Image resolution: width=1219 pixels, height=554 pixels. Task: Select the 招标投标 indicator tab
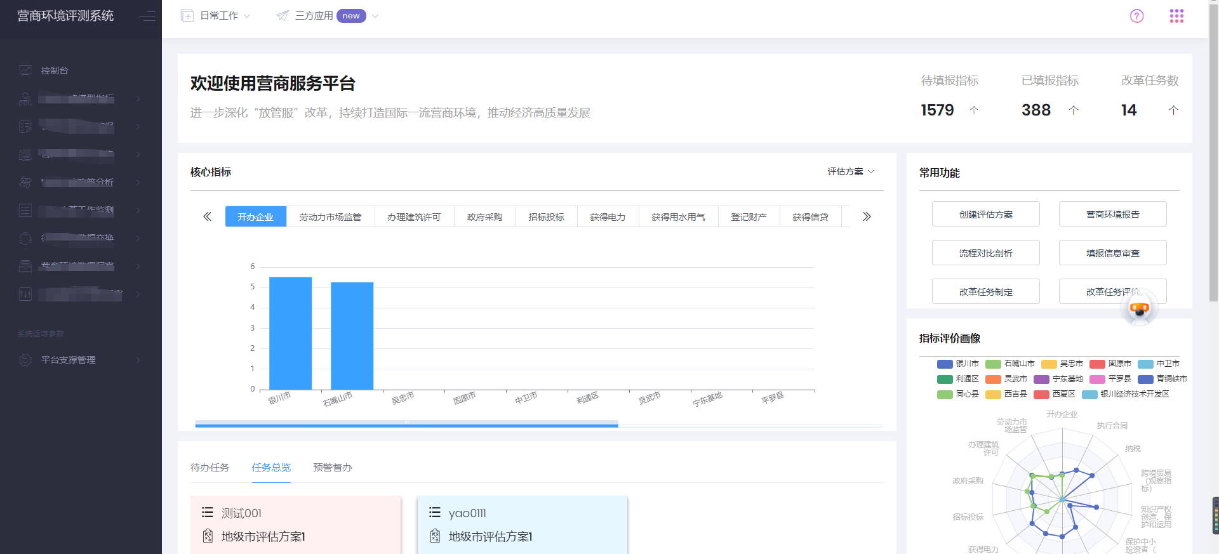pyautogui.click(x=546, y=216)
